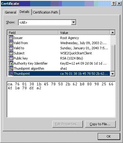Select the Issuer row label

[18, 38]
